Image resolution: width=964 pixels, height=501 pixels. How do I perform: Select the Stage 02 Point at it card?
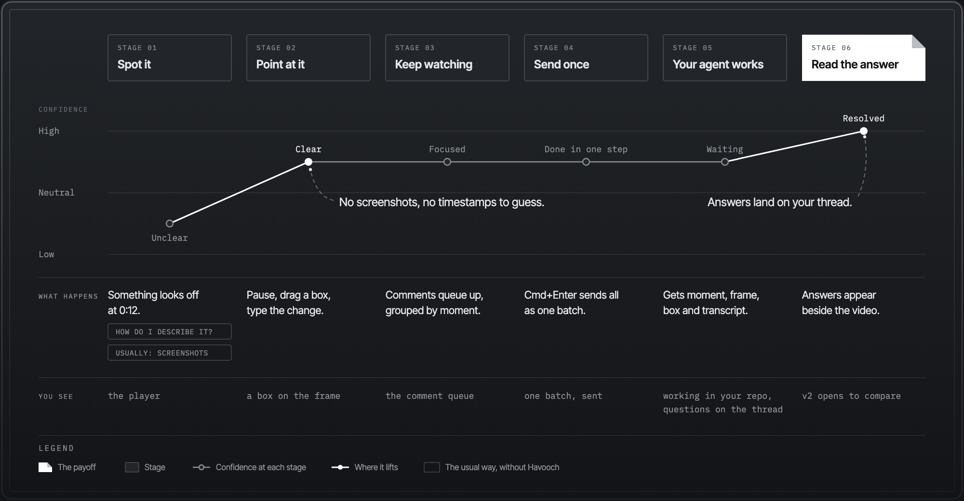pyautogui.click(x=308, y=58)
